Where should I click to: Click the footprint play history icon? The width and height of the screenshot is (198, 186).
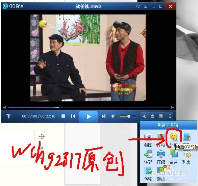coord(8,116)
